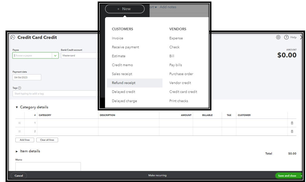The height and width of the screenshot is (182, 306).
Task: Close the Credit Card Credit form
Action: 301,37
